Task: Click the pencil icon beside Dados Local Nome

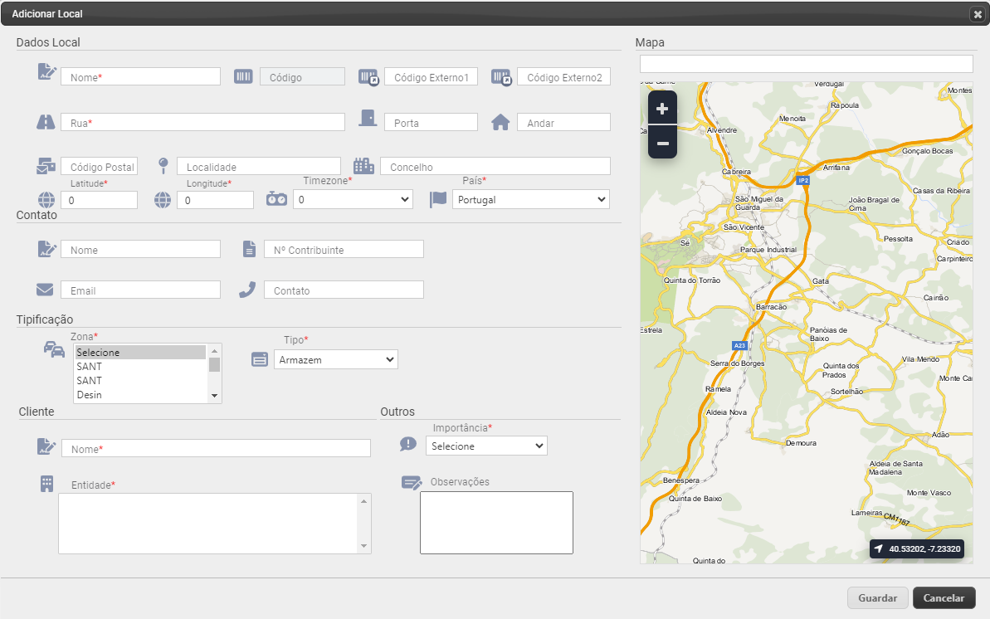Action: 46,72
